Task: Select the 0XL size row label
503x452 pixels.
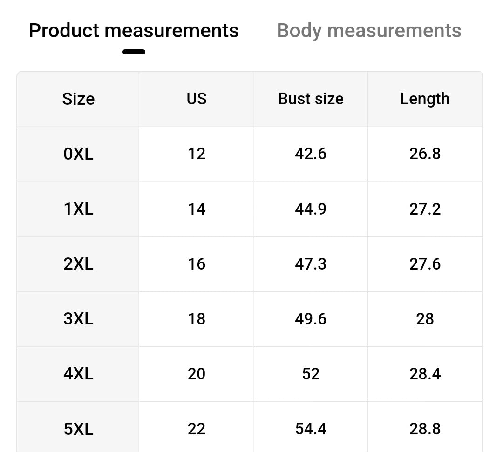Action: coord(78,154)
